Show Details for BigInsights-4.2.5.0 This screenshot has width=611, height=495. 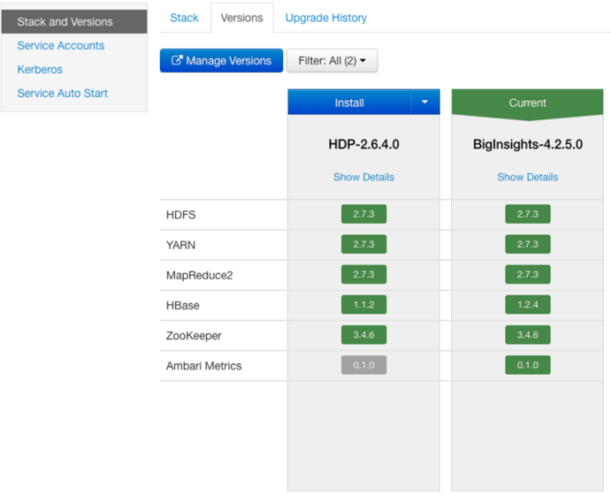(528, 177)
